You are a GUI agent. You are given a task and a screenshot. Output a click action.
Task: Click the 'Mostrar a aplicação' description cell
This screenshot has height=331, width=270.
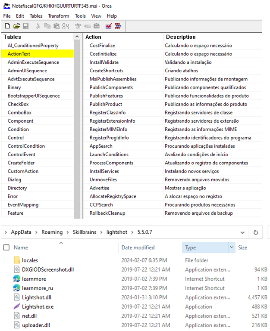pos(185,188)
